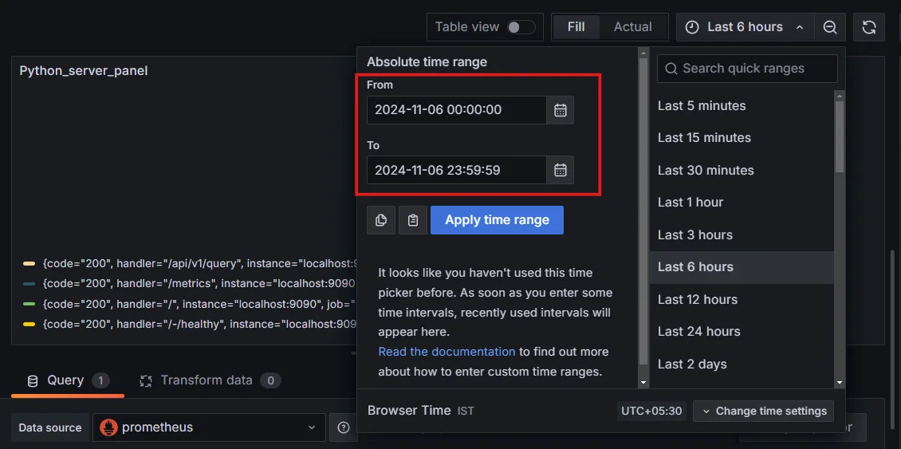Image resolution: width=901 pixels, height=449 pixels.
Task: Click the scroll-up arrow of quick ranges list
Action: pyautogui.click(x=840, y=96)
